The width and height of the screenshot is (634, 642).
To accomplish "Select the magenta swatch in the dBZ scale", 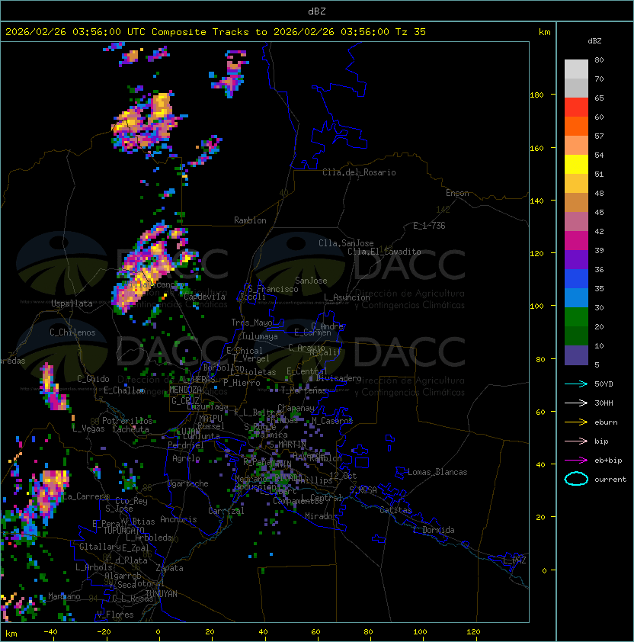I will point(576,241).
